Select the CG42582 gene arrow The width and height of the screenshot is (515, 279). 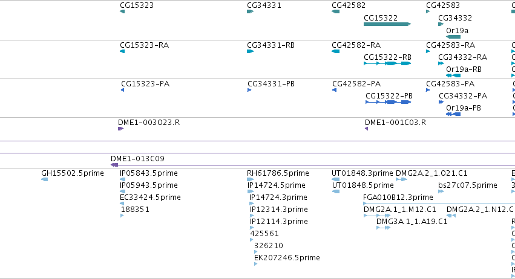tap(335, 11)
